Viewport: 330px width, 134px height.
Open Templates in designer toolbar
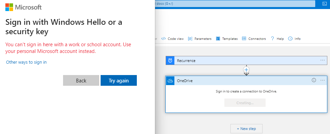pyautogui.click(x=227, y=39)
